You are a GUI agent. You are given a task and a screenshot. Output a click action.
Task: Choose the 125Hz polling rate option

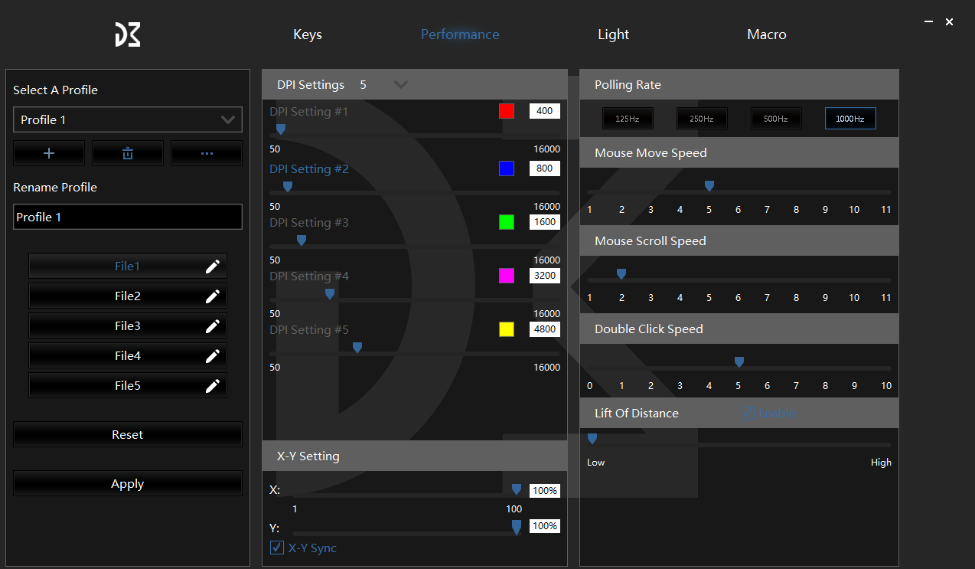[628, 119]
